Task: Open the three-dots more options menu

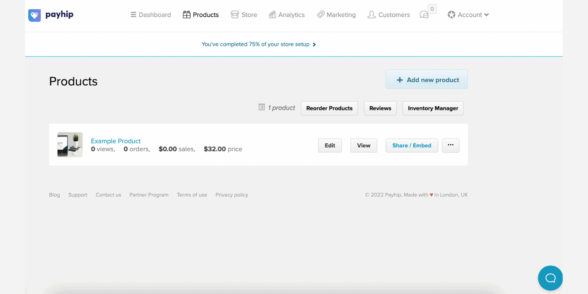Action: click(x=451, y=145)
